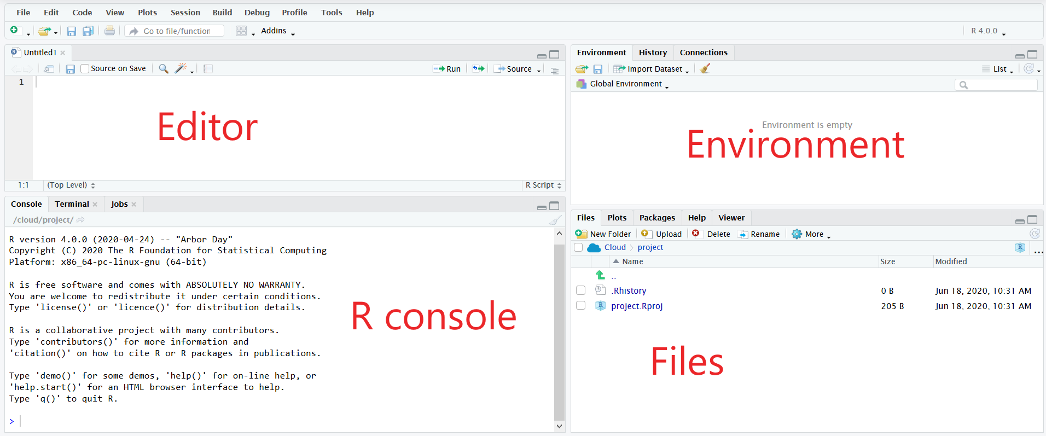
Task: Click the find/replace magnifier icon in editor
Action: [163, 68]
